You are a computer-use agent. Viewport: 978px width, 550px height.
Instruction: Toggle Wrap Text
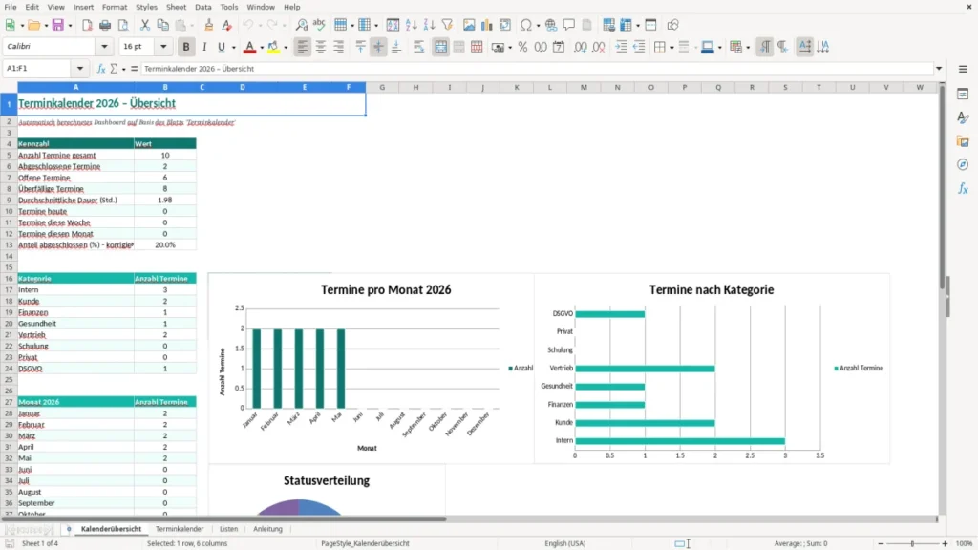[418, 47]
